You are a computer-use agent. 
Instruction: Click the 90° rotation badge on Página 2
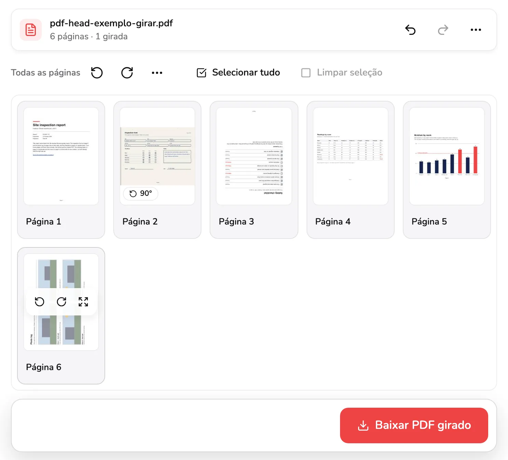[x=141, y=193]
